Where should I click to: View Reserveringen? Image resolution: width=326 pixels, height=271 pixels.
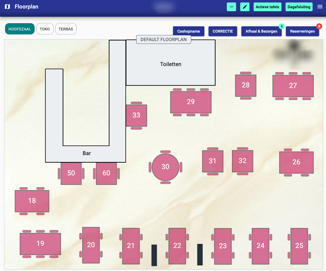[x=302, y=31]
